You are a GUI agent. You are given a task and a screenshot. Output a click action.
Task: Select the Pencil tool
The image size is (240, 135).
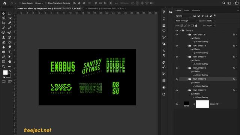pyautogui.click(x=10, y=28)
